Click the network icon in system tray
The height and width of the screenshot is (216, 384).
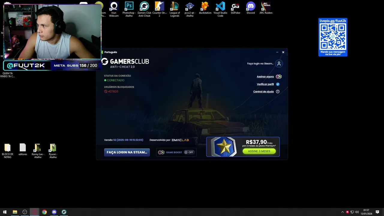pos(352,212)
